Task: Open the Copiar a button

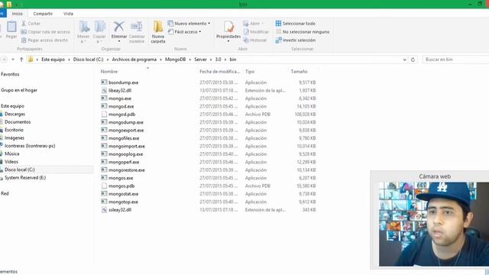Action: point(99,31)
